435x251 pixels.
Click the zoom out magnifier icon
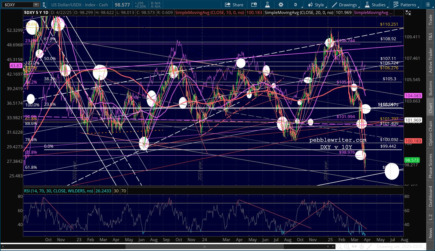[x=339, y=247]
